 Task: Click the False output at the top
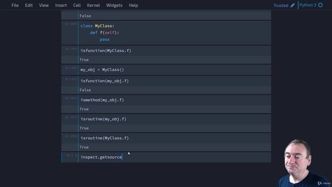click(85, 16)
